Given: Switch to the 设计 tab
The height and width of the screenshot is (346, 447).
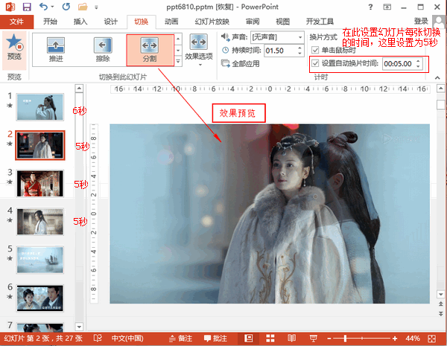Looking at the screenshot, I should 110,22.
